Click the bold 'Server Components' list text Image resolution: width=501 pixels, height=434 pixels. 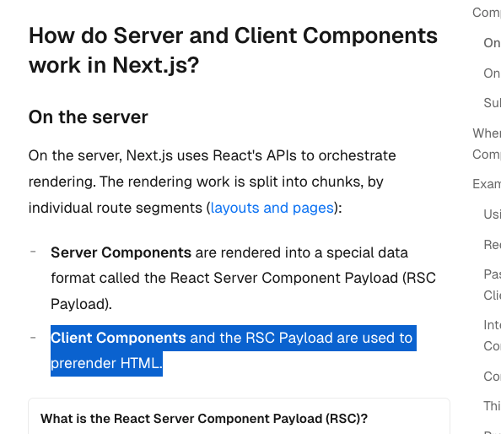121,252
